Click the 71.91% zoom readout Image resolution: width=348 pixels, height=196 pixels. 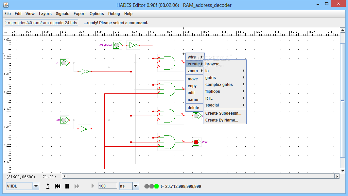click(49, 177)
